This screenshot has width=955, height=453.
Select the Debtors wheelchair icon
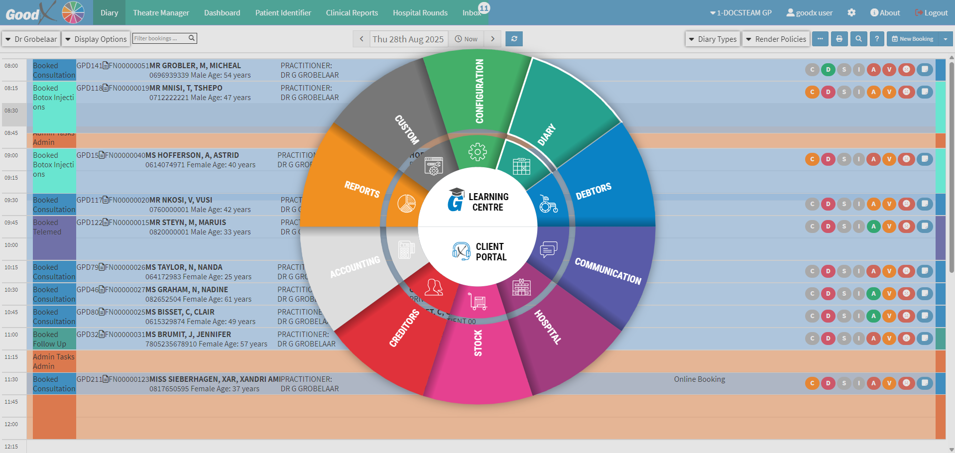click(x=548, y=204)
